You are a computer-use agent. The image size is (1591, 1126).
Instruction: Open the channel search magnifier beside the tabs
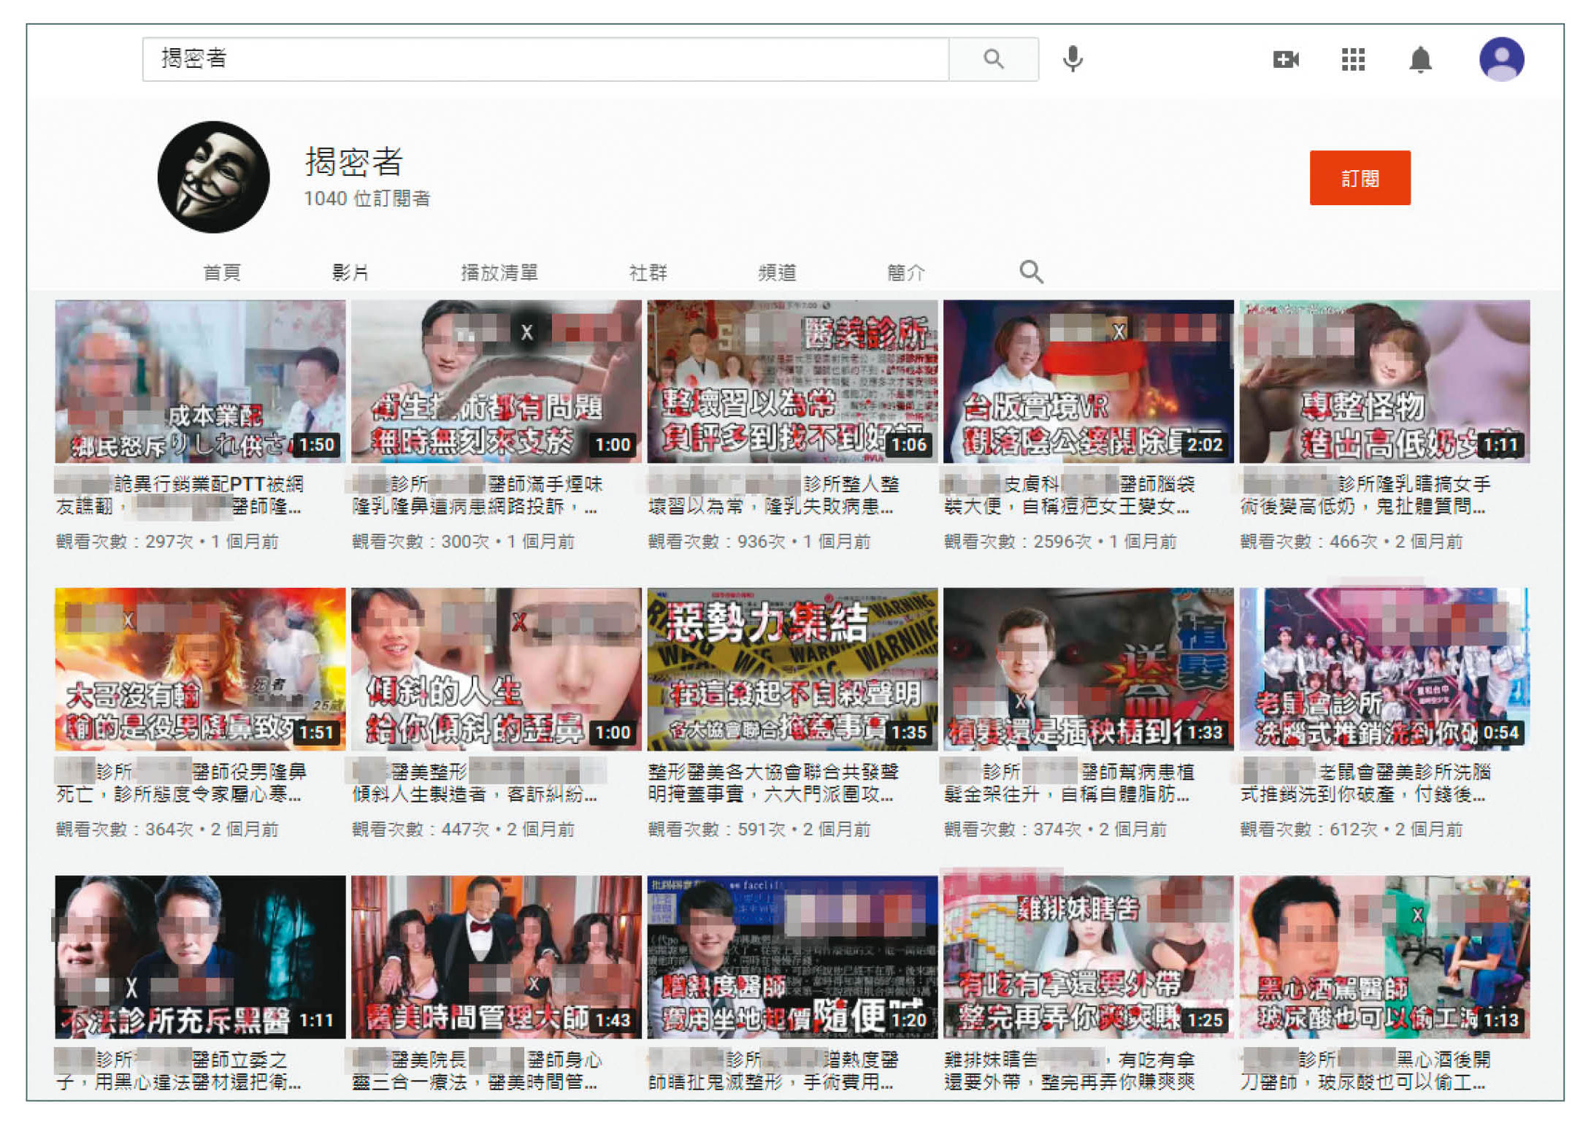[x=1031, y=272]
